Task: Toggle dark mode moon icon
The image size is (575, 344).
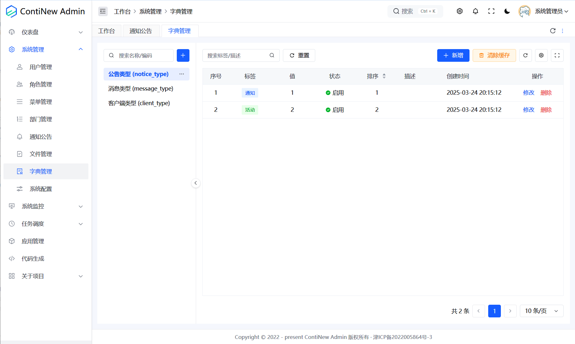Action: coord(507,11)
